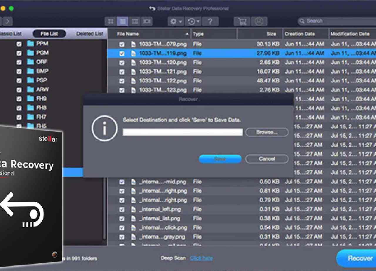Click file icon of 1033-TM...122.png
376x271 pixels.
pyautogui.click(x=134, y=81)
